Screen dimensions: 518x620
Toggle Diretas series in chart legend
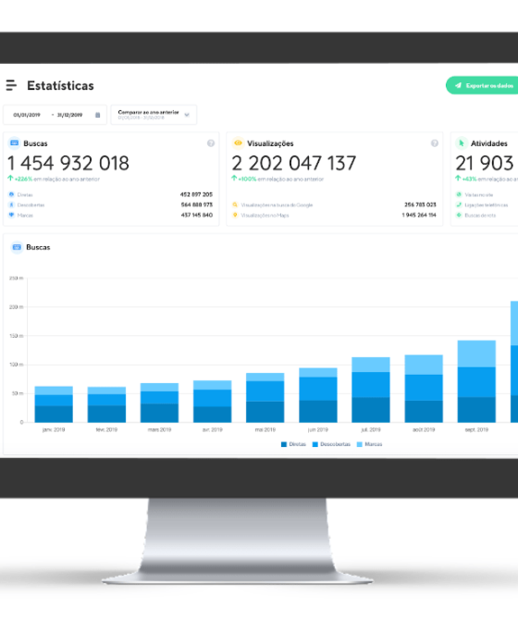tap(293, 444)
